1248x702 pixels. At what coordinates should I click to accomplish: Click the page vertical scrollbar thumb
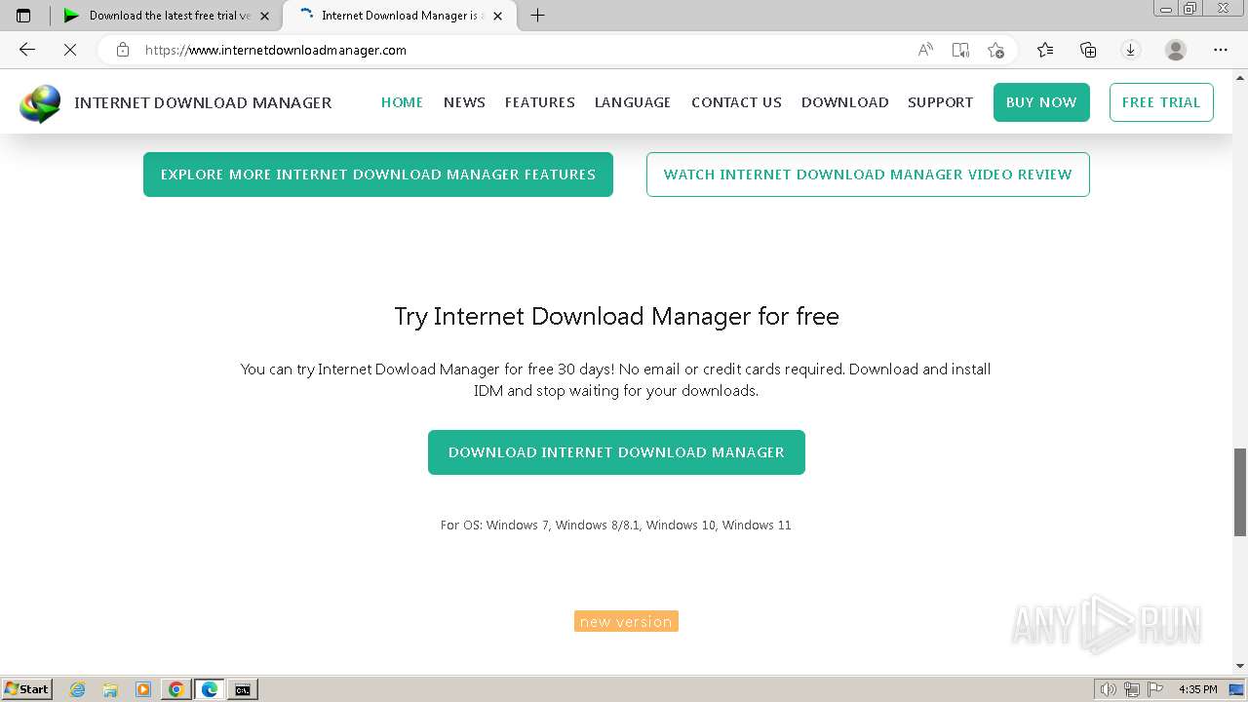point(1240,492)
